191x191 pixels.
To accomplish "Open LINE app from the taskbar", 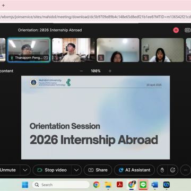I will tap(143, 185).
